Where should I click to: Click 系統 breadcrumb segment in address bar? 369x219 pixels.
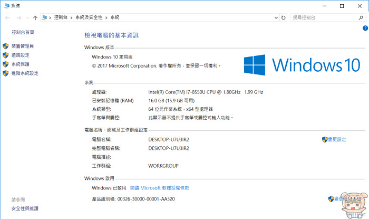tap(115, 17)
